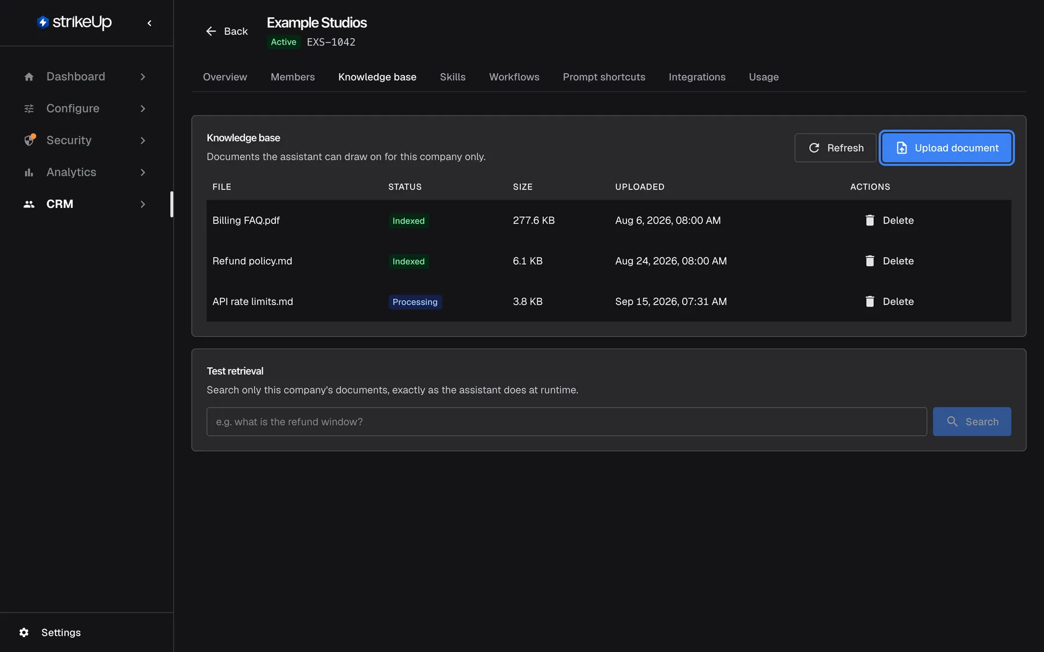Switch to the Overview tab
Screen dimensions: 1044x652
[225, 77]
